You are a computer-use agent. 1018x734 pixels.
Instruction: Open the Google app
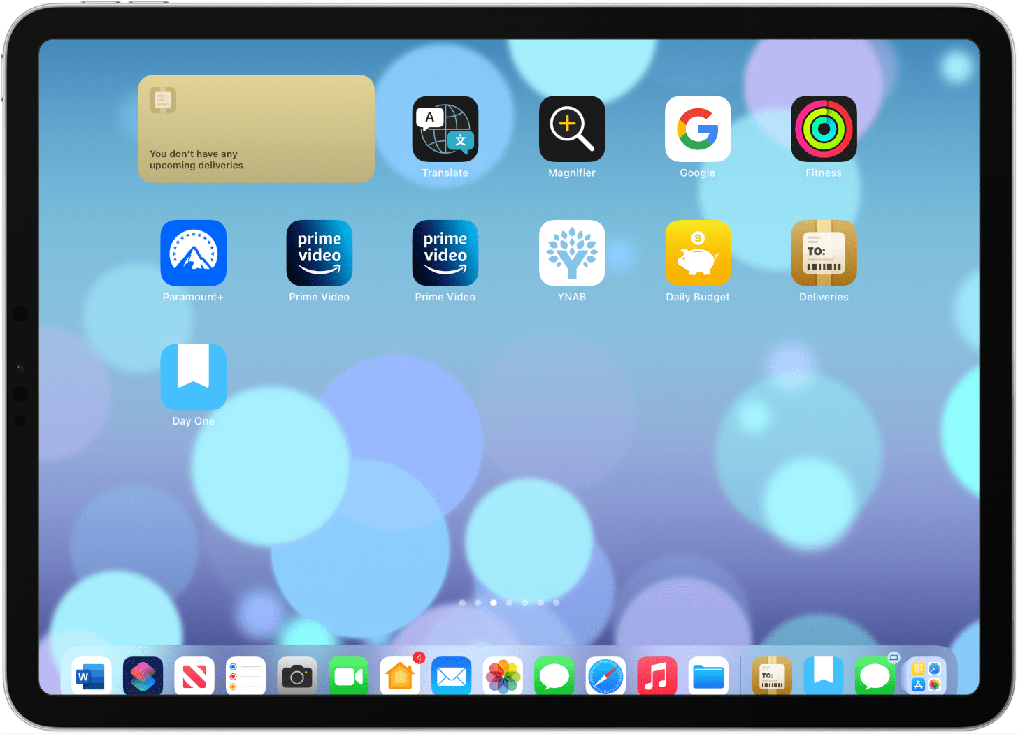(x=698, y=129)
